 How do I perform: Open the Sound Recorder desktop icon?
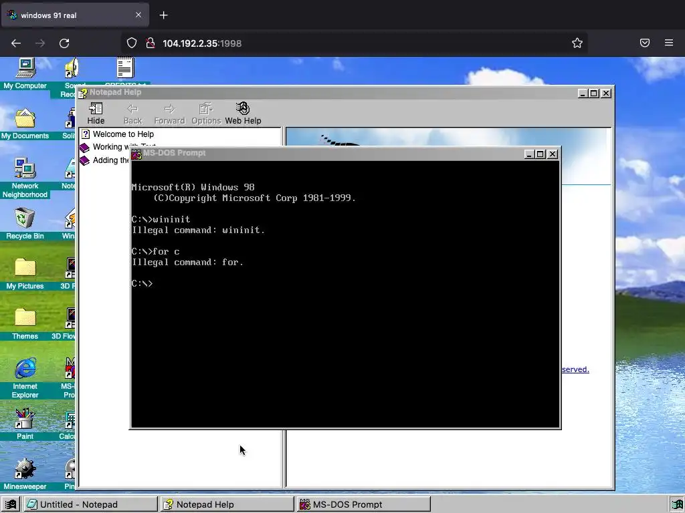[70, 76]
